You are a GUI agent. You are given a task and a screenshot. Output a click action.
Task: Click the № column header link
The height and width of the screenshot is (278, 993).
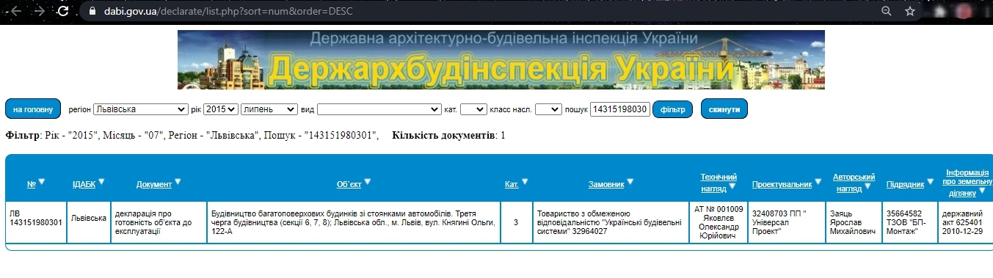[x=32, y=184]
